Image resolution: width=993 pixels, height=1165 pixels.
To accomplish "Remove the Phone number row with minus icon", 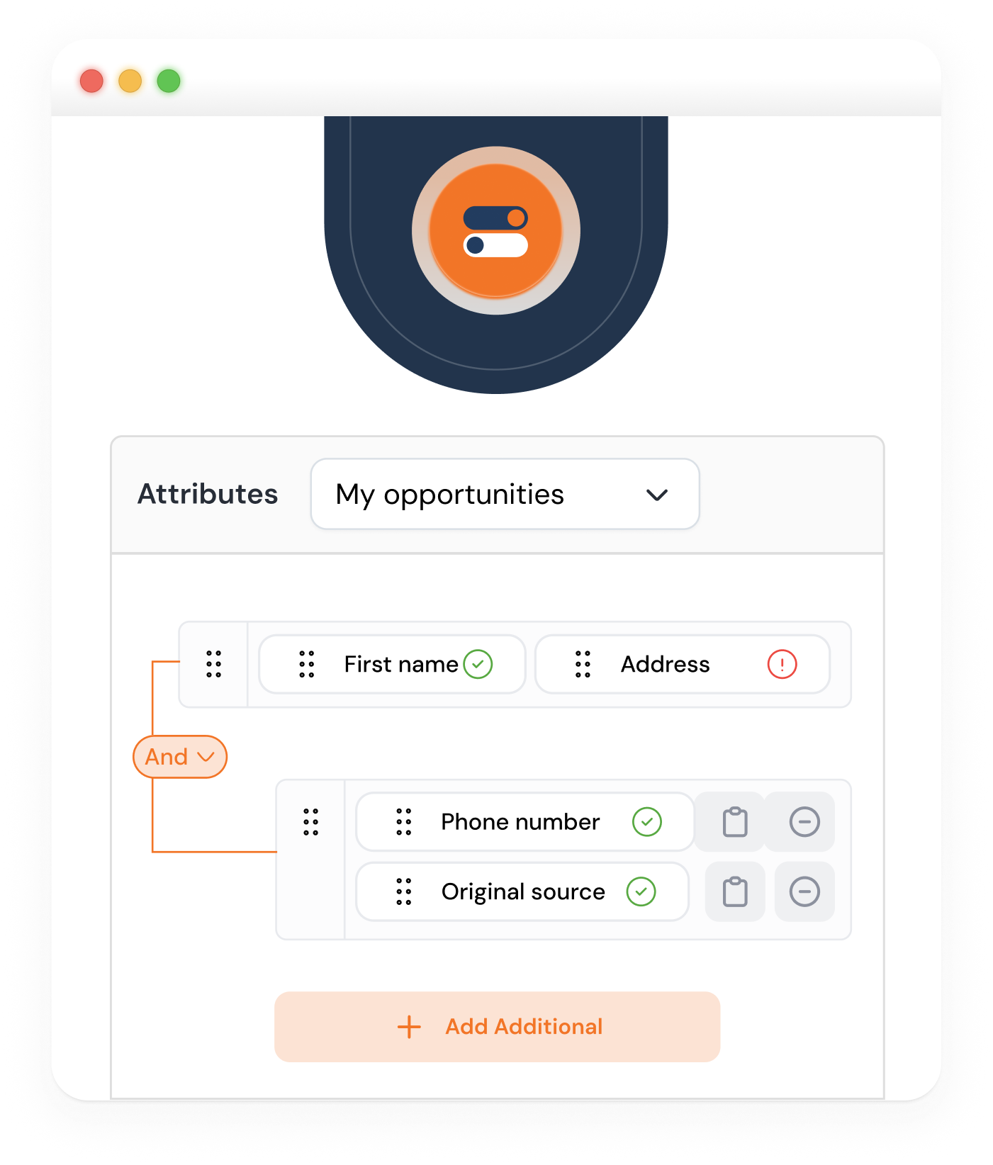I will 804,822.
